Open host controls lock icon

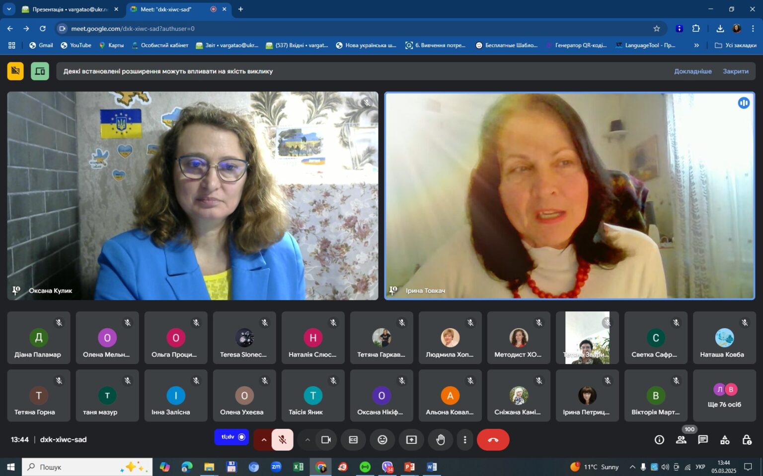coord(747,440)
